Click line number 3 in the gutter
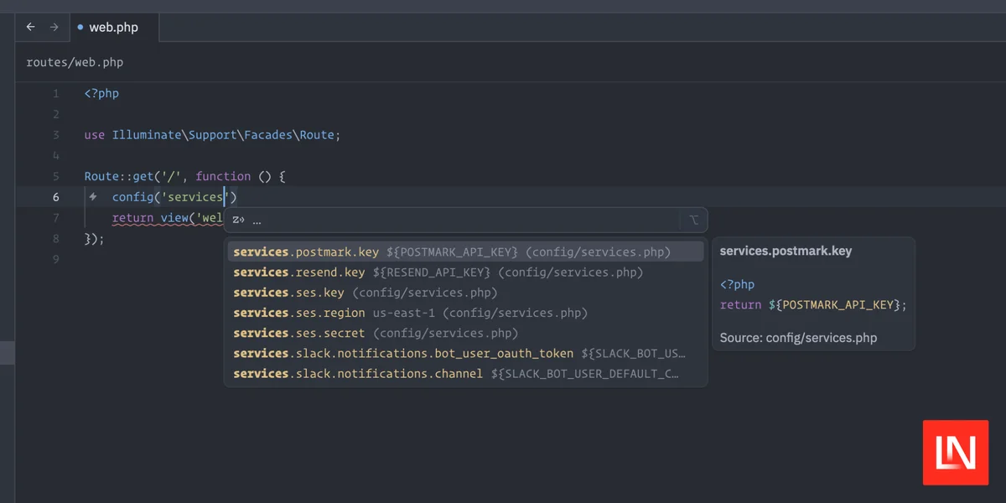Screen dimensions: 1006x503 55,135
